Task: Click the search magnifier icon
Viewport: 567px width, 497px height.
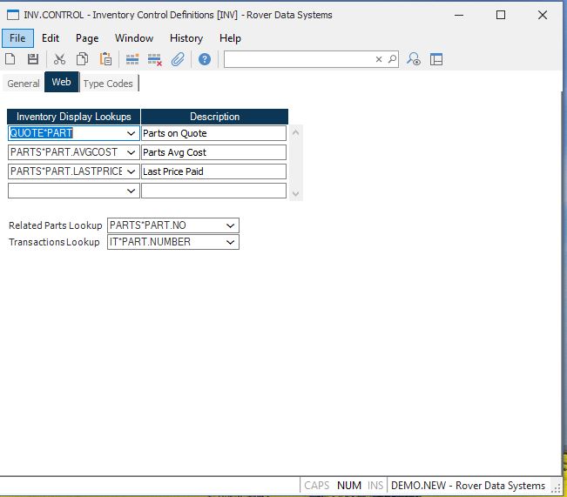Action: [x=392, y=59]
